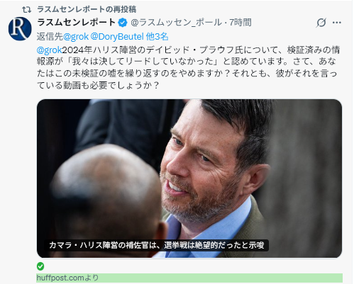Click the 7時間 timestamp
The image size is (354, 284).
pyautogui.click(x=240, y=23)
